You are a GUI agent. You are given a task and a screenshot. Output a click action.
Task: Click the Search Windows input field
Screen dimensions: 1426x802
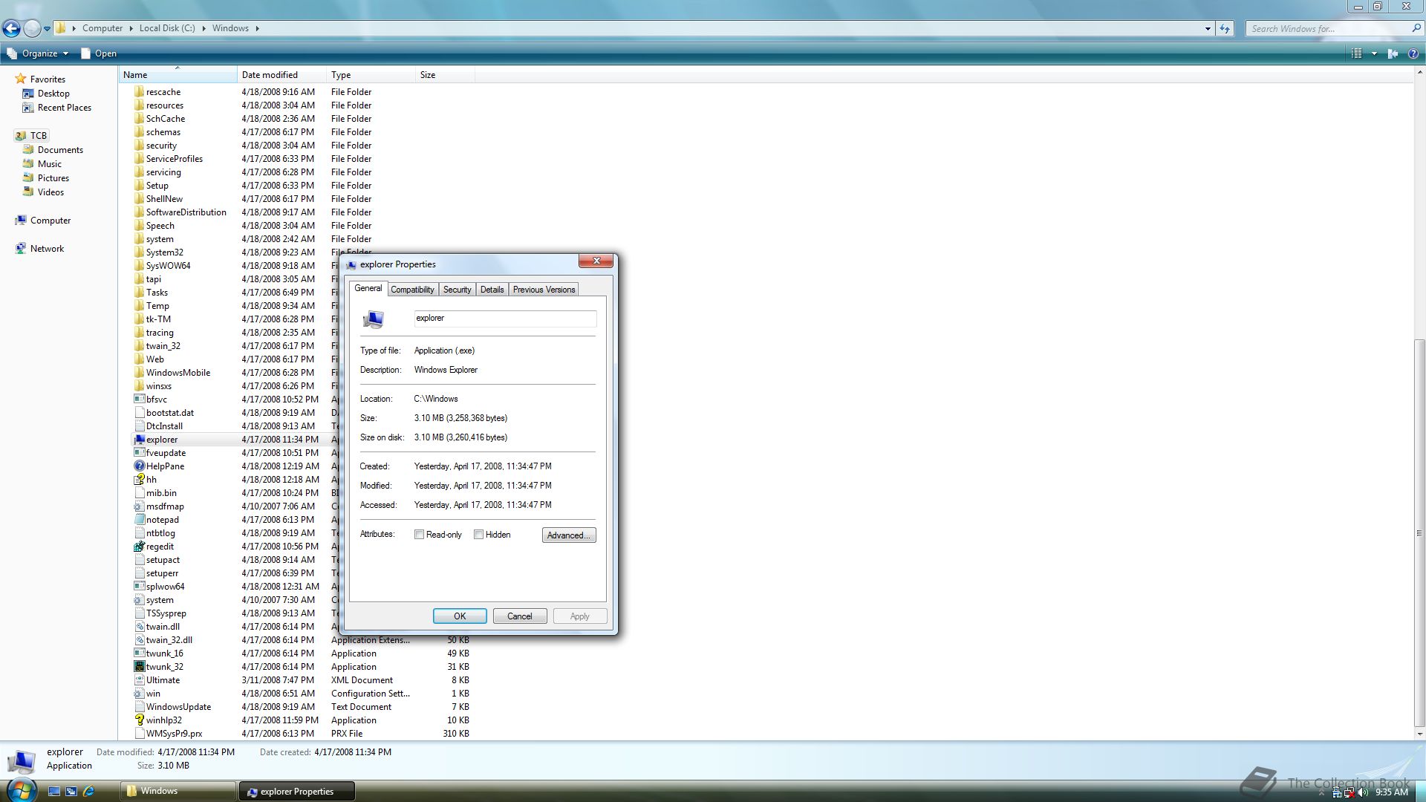1328,28
